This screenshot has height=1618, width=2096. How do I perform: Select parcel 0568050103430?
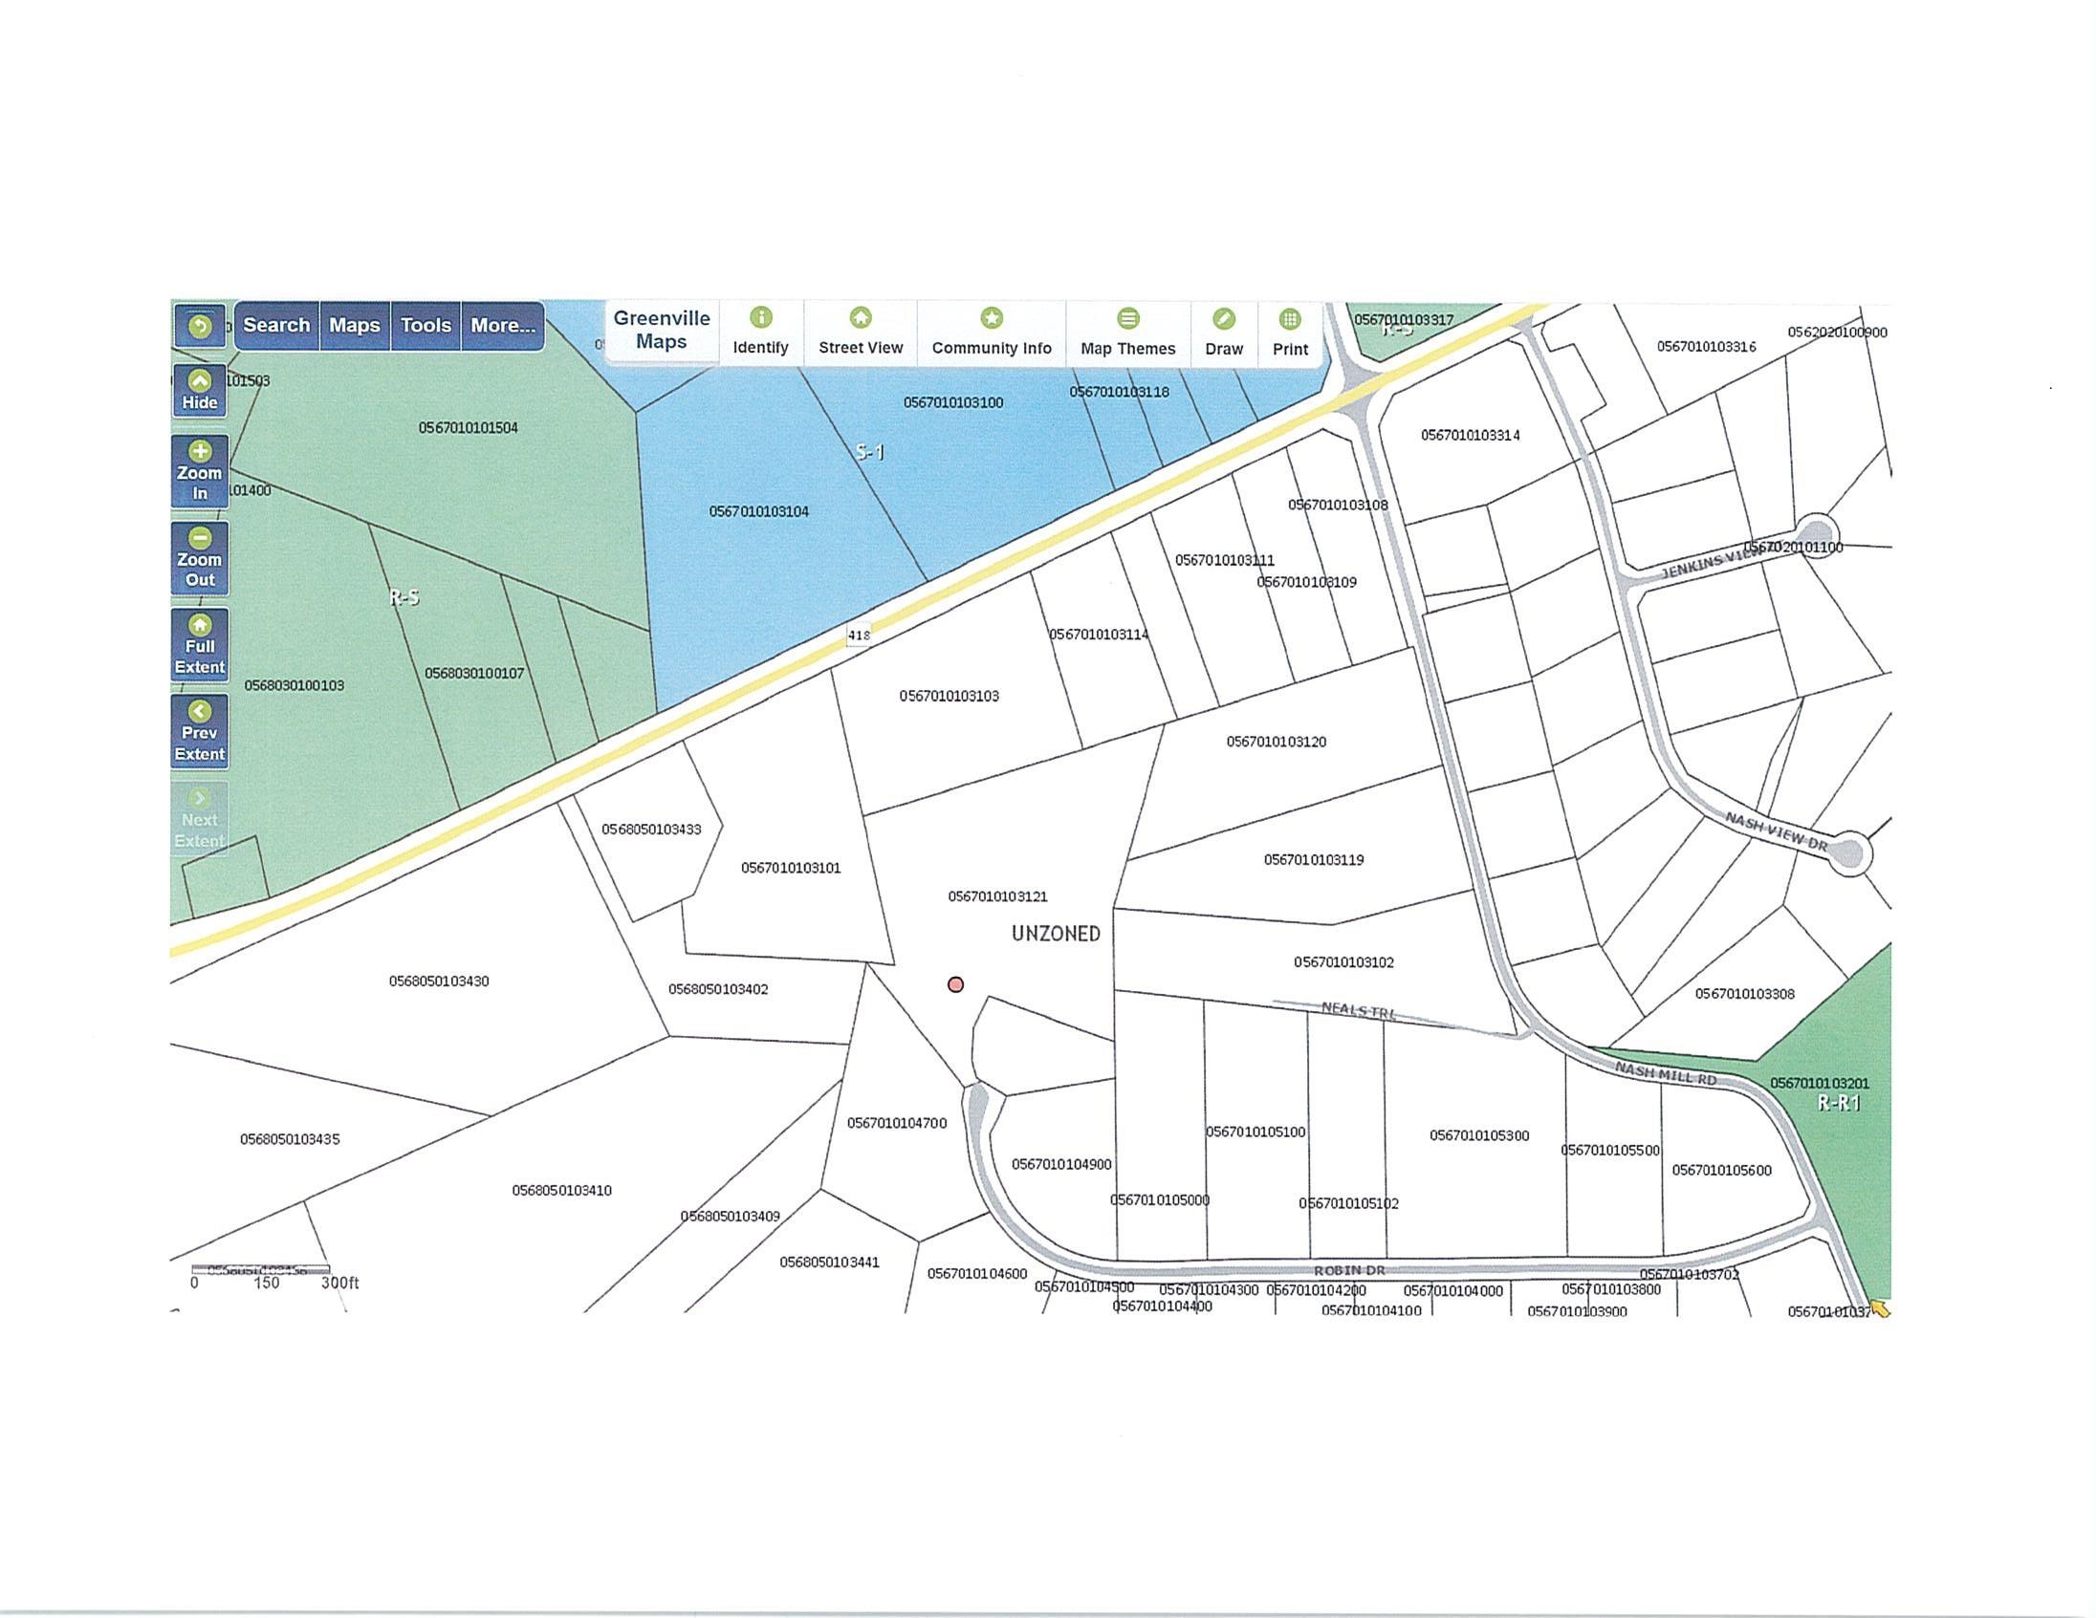439,982
